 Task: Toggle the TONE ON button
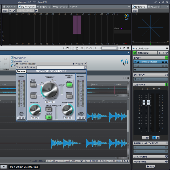click(33, 96)
